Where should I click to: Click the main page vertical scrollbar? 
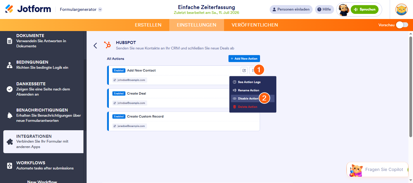coord(411,87)
